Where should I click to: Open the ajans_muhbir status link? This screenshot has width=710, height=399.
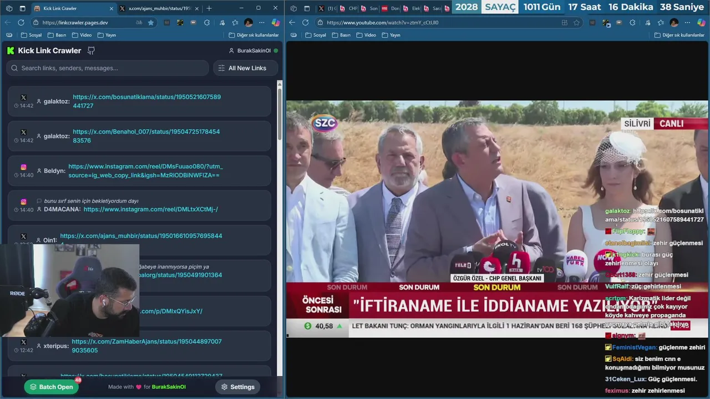(141, 236)
